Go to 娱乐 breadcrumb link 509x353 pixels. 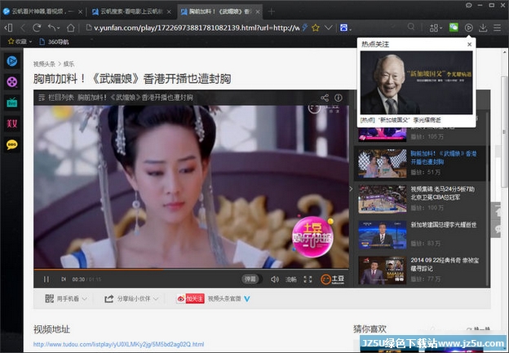coord(69,64)
